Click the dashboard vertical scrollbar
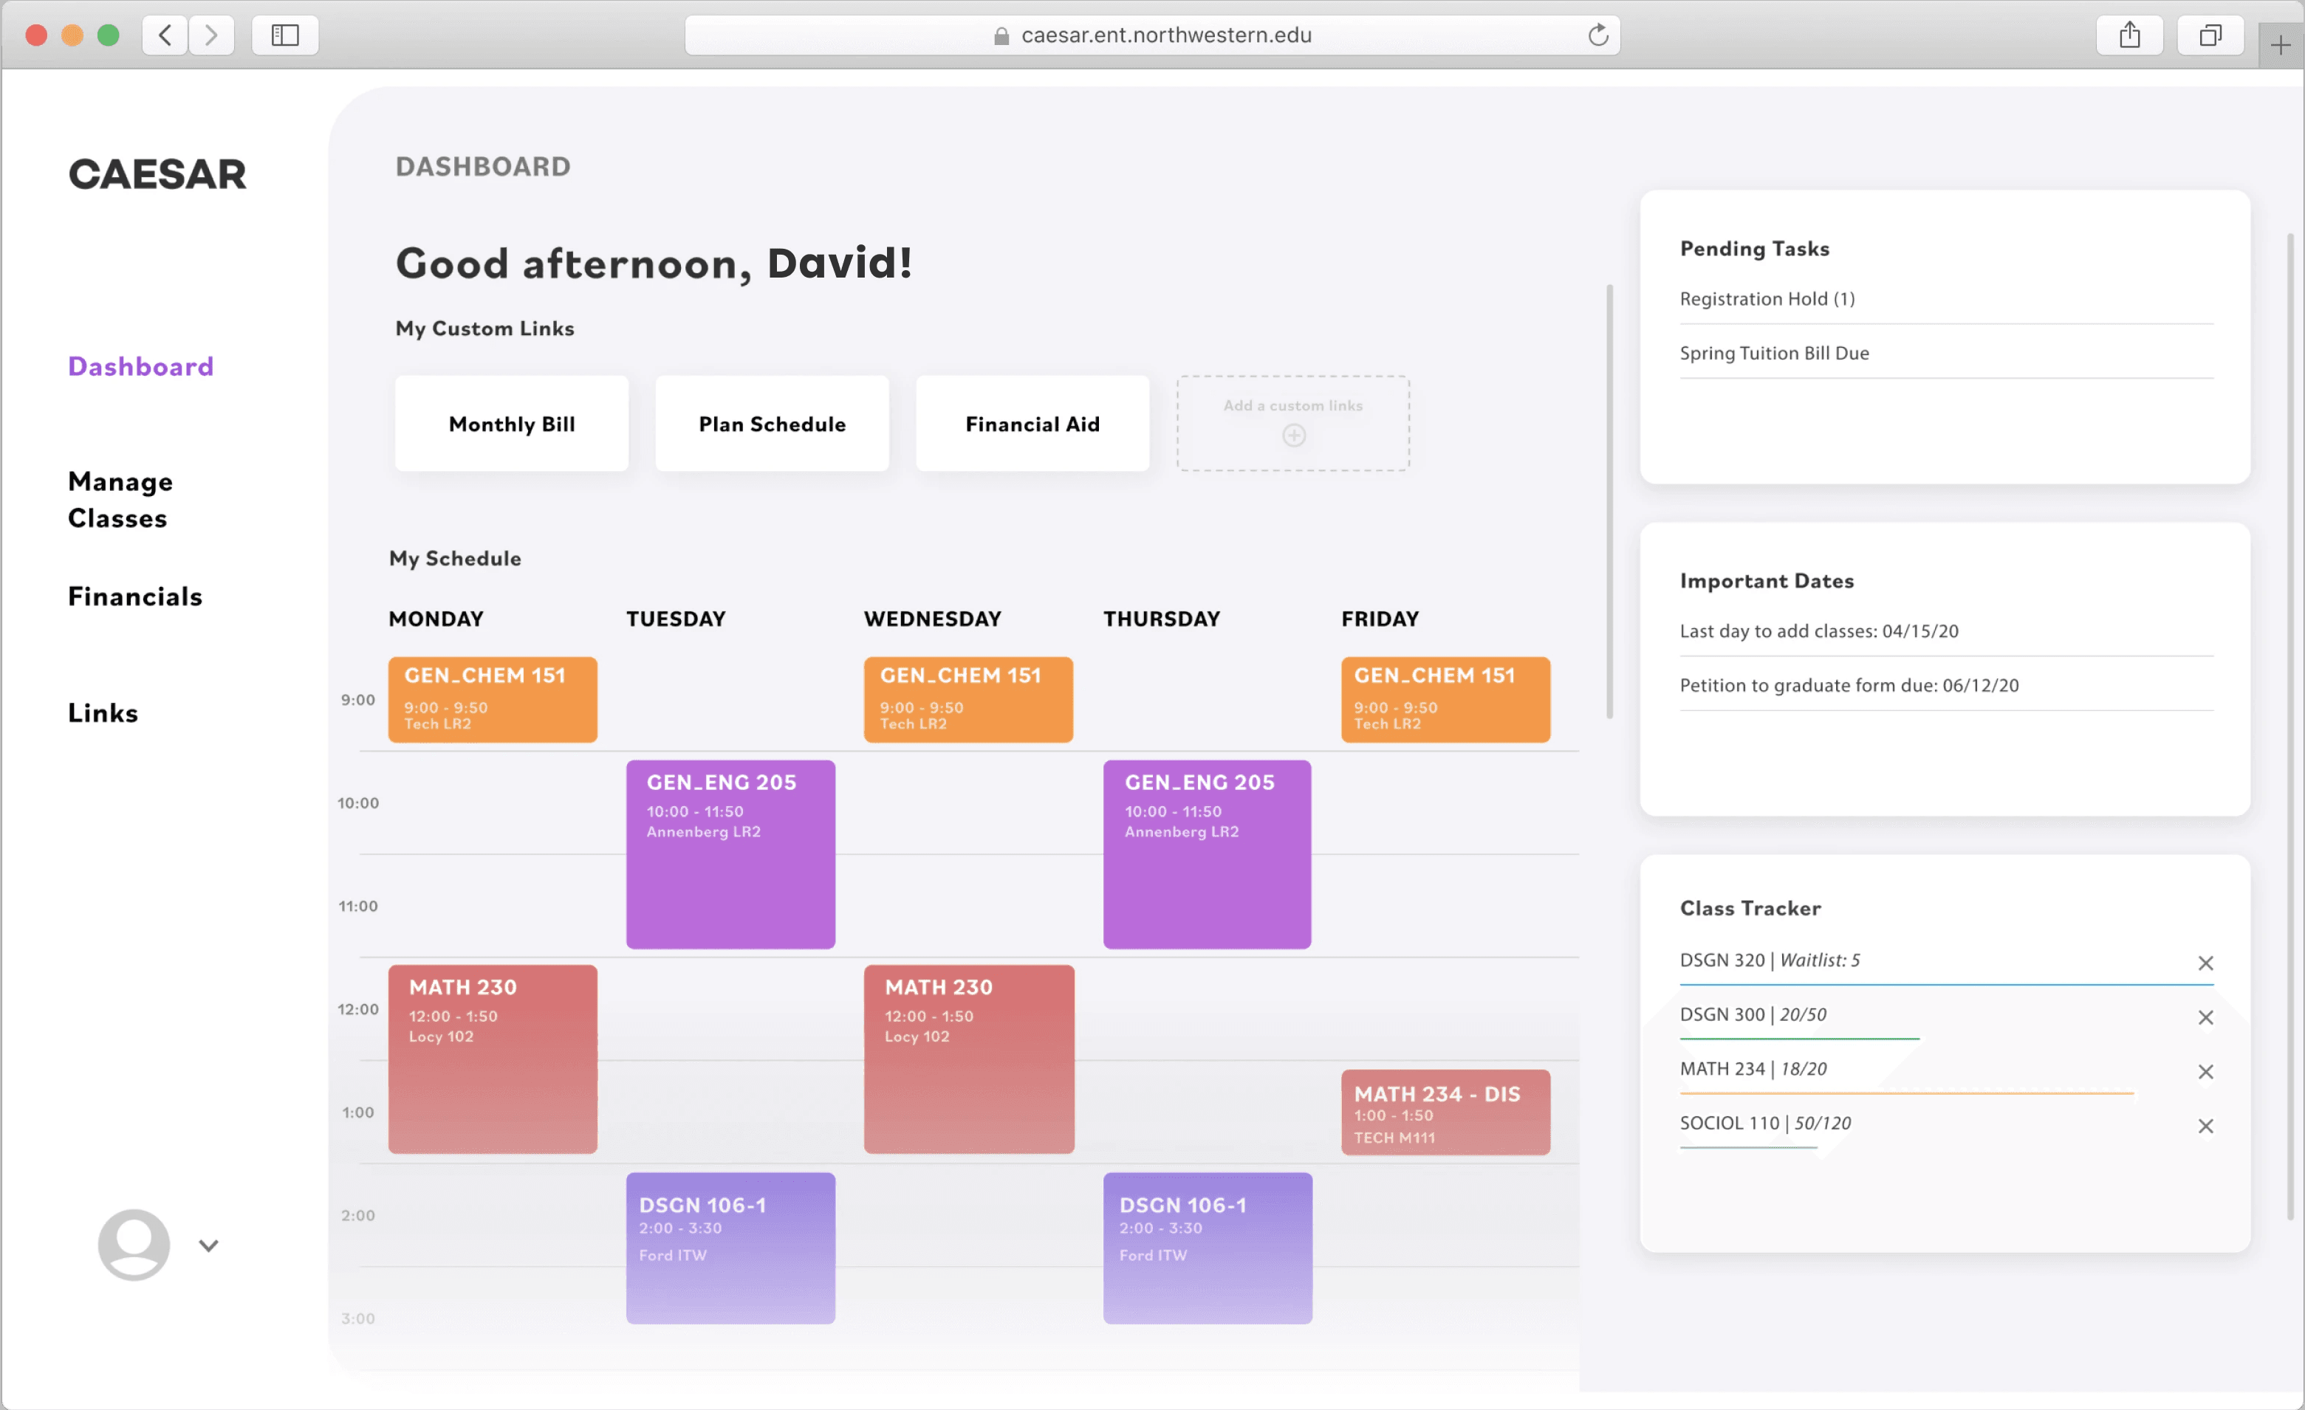Viewport: 2305px width, 1410px height. pos(1609,501)
